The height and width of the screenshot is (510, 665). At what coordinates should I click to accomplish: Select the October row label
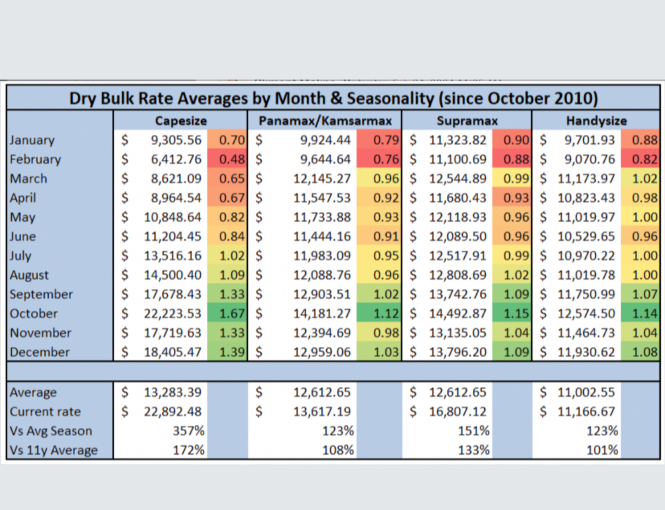(34, 314)
